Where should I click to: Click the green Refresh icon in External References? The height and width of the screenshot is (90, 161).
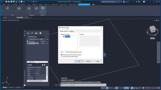tap(32, 33)
